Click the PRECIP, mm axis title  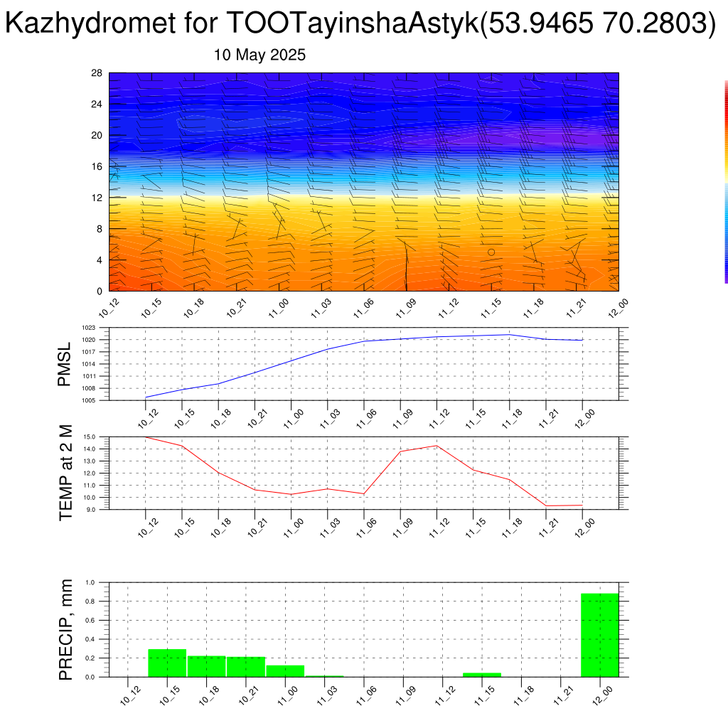pyautogui.click(x=66, y=630)
